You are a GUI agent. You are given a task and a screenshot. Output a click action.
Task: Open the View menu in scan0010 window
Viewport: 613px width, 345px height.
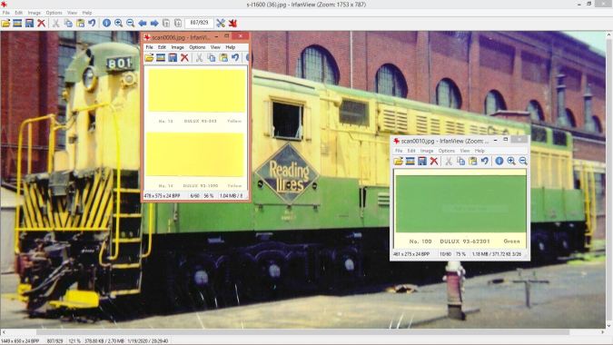(x=464, y=151)
